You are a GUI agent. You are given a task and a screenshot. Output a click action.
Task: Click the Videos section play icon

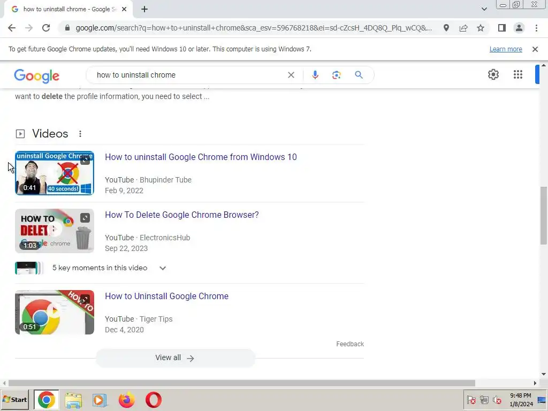[x=20, y=134]
